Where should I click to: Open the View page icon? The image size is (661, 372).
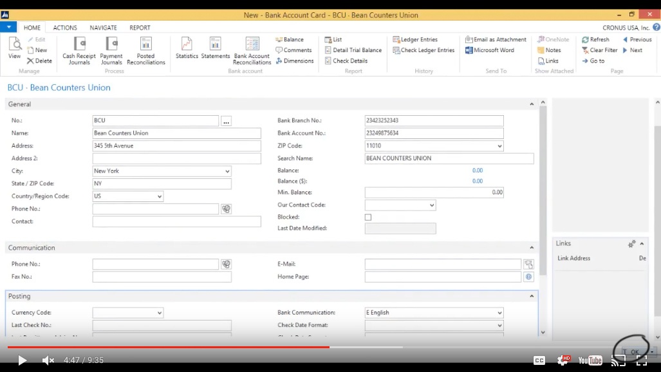[x=14, y=47]
